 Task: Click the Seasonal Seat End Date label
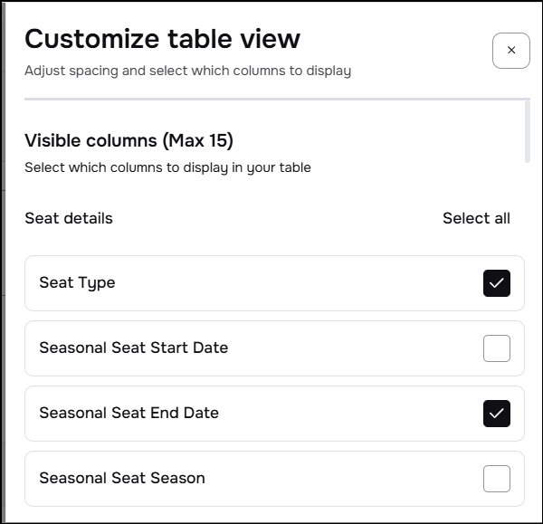tap(129, 414)
